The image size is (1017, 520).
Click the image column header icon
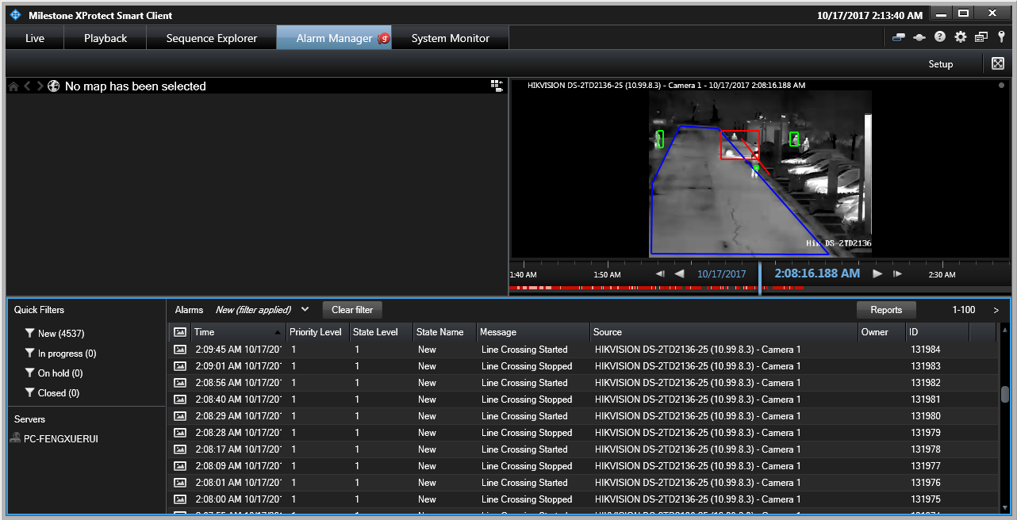pyautogui.click(x=180, y=332)
